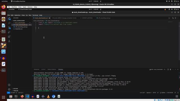Switch to music_downloader.py editor tab
The height and width of the screenshot is (101, 180).
[41, 18]
